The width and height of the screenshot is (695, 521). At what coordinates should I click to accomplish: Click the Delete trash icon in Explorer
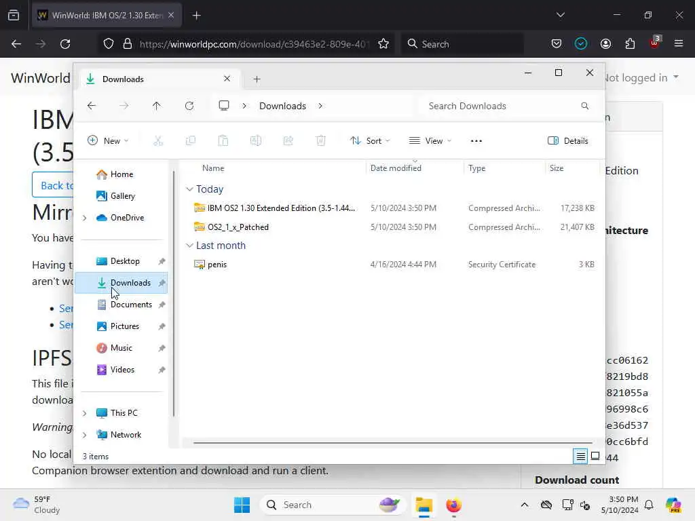coord(320,141)
